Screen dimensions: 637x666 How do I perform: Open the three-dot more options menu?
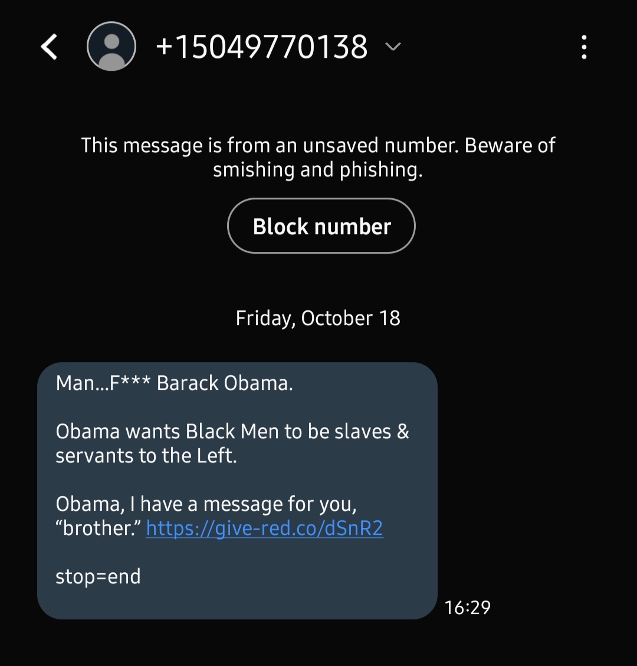pos(584,47)
